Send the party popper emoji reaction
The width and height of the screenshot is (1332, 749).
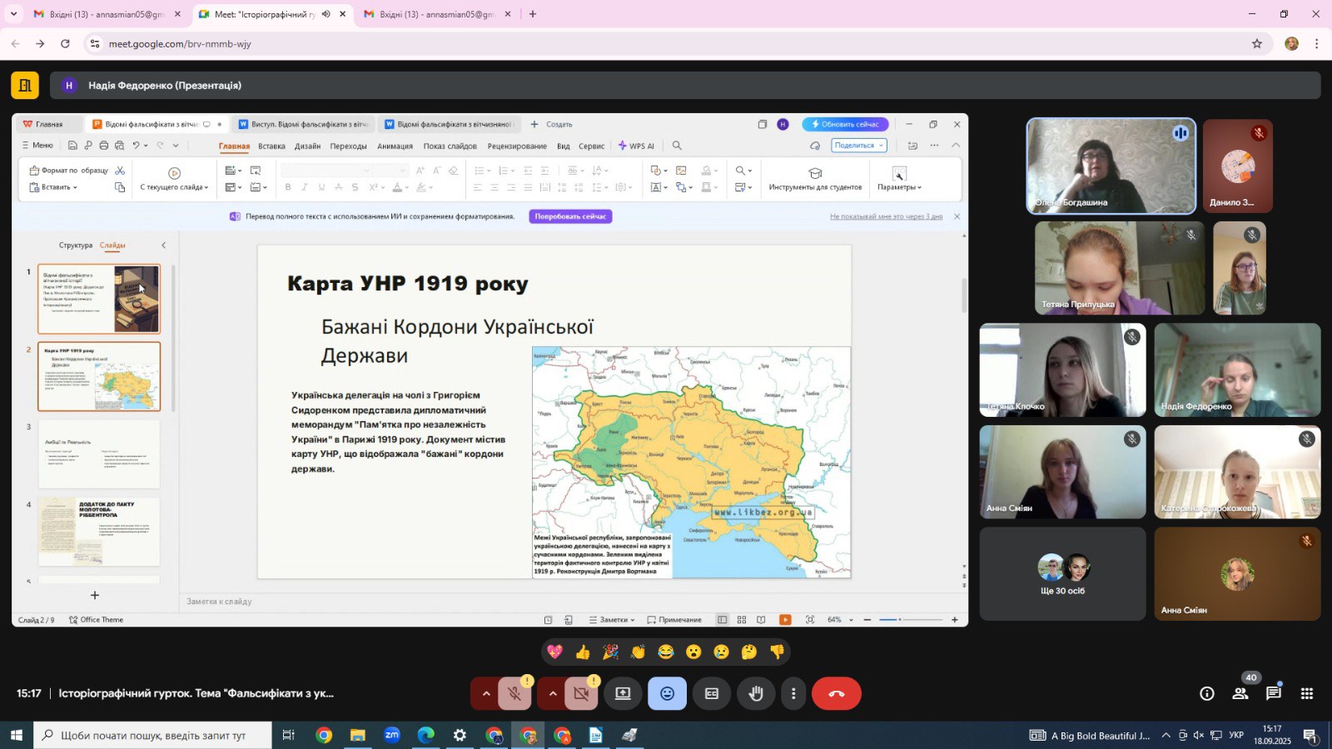[610, 652]
